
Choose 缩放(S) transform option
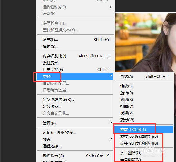[143, 86]
